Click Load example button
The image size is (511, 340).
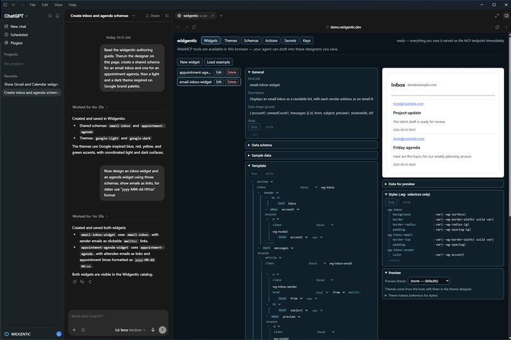[218, 62]
